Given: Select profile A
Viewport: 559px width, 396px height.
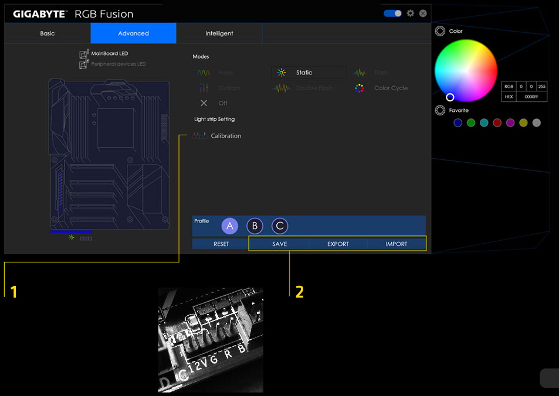Looking at the screenshot, I should coord(230,226).
